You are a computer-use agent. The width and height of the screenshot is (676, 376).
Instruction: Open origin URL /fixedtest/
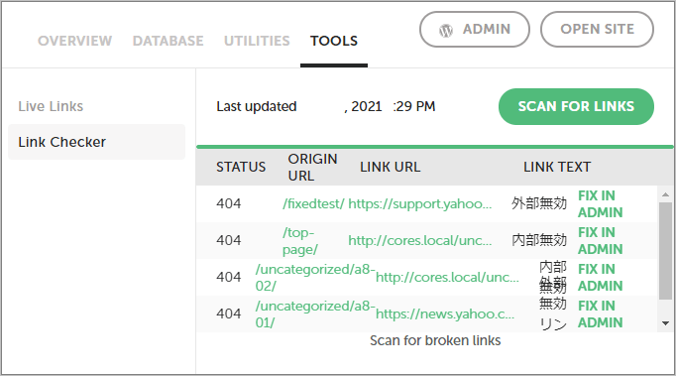(x=313, y=203)
